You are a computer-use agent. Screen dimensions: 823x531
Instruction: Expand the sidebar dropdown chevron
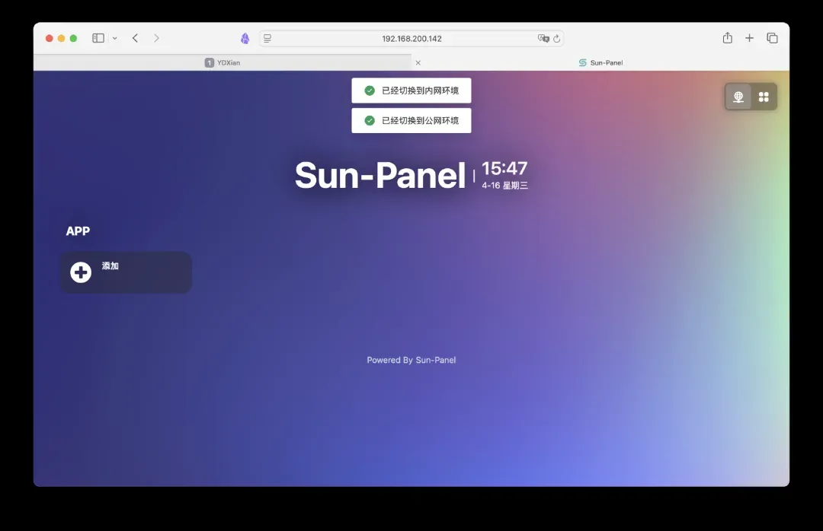pos(115,38)
